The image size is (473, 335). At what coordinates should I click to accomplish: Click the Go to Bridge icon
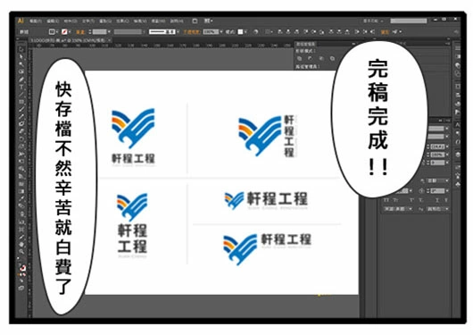pos(195,21)
